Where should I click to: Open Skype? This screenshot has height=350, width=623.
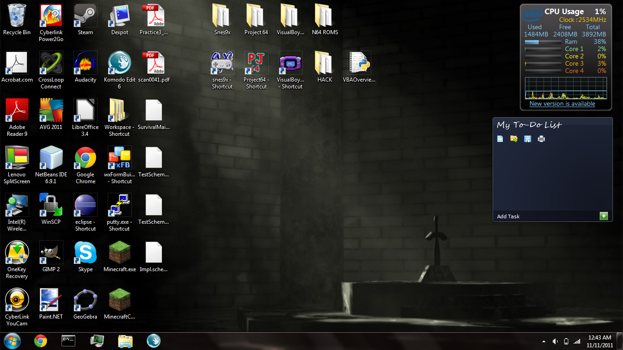coord(85,252)
